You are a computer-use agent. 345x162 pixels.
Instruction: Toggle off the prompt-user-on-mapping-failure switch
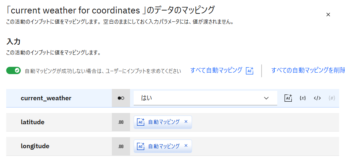(13, 70)
